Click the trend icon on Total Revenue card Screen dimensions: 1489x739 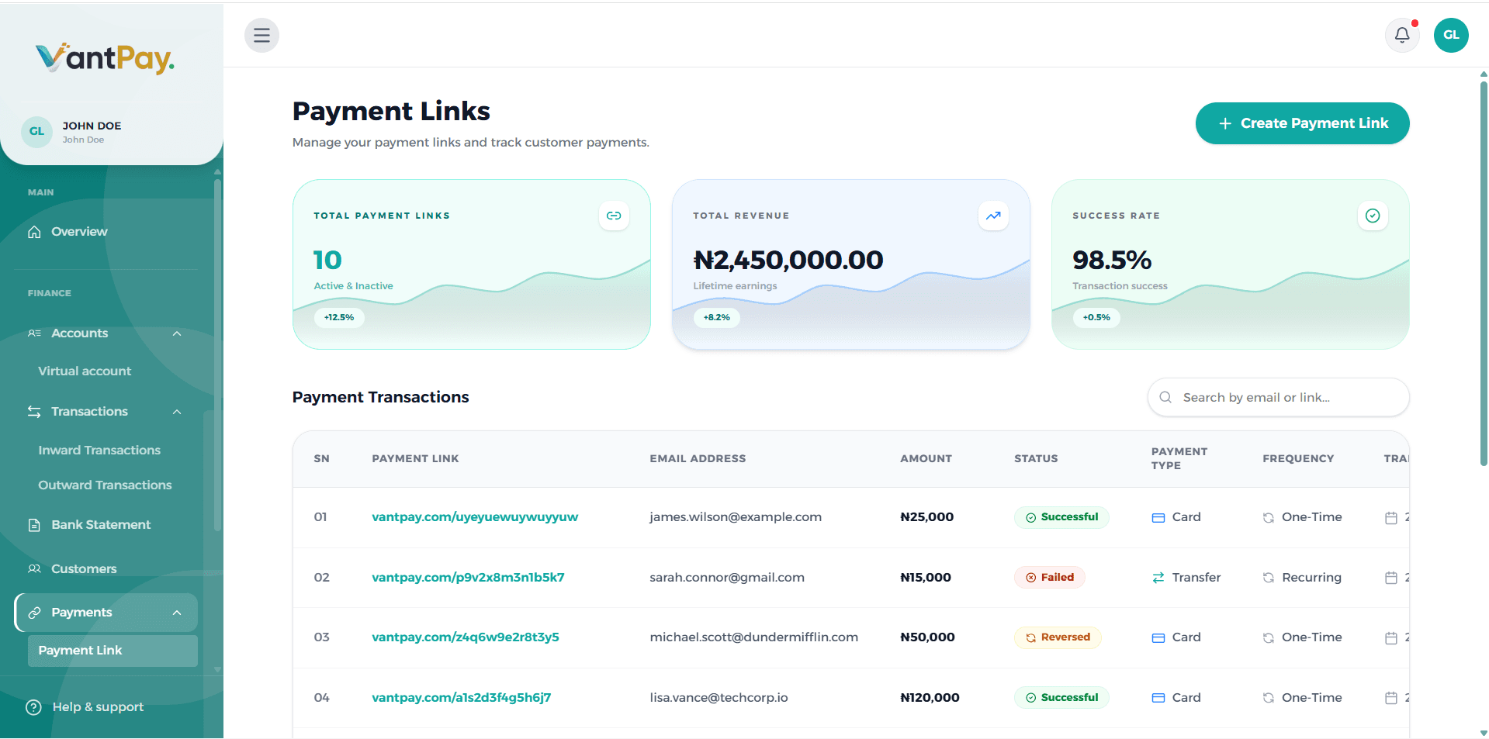coord(993,216)
